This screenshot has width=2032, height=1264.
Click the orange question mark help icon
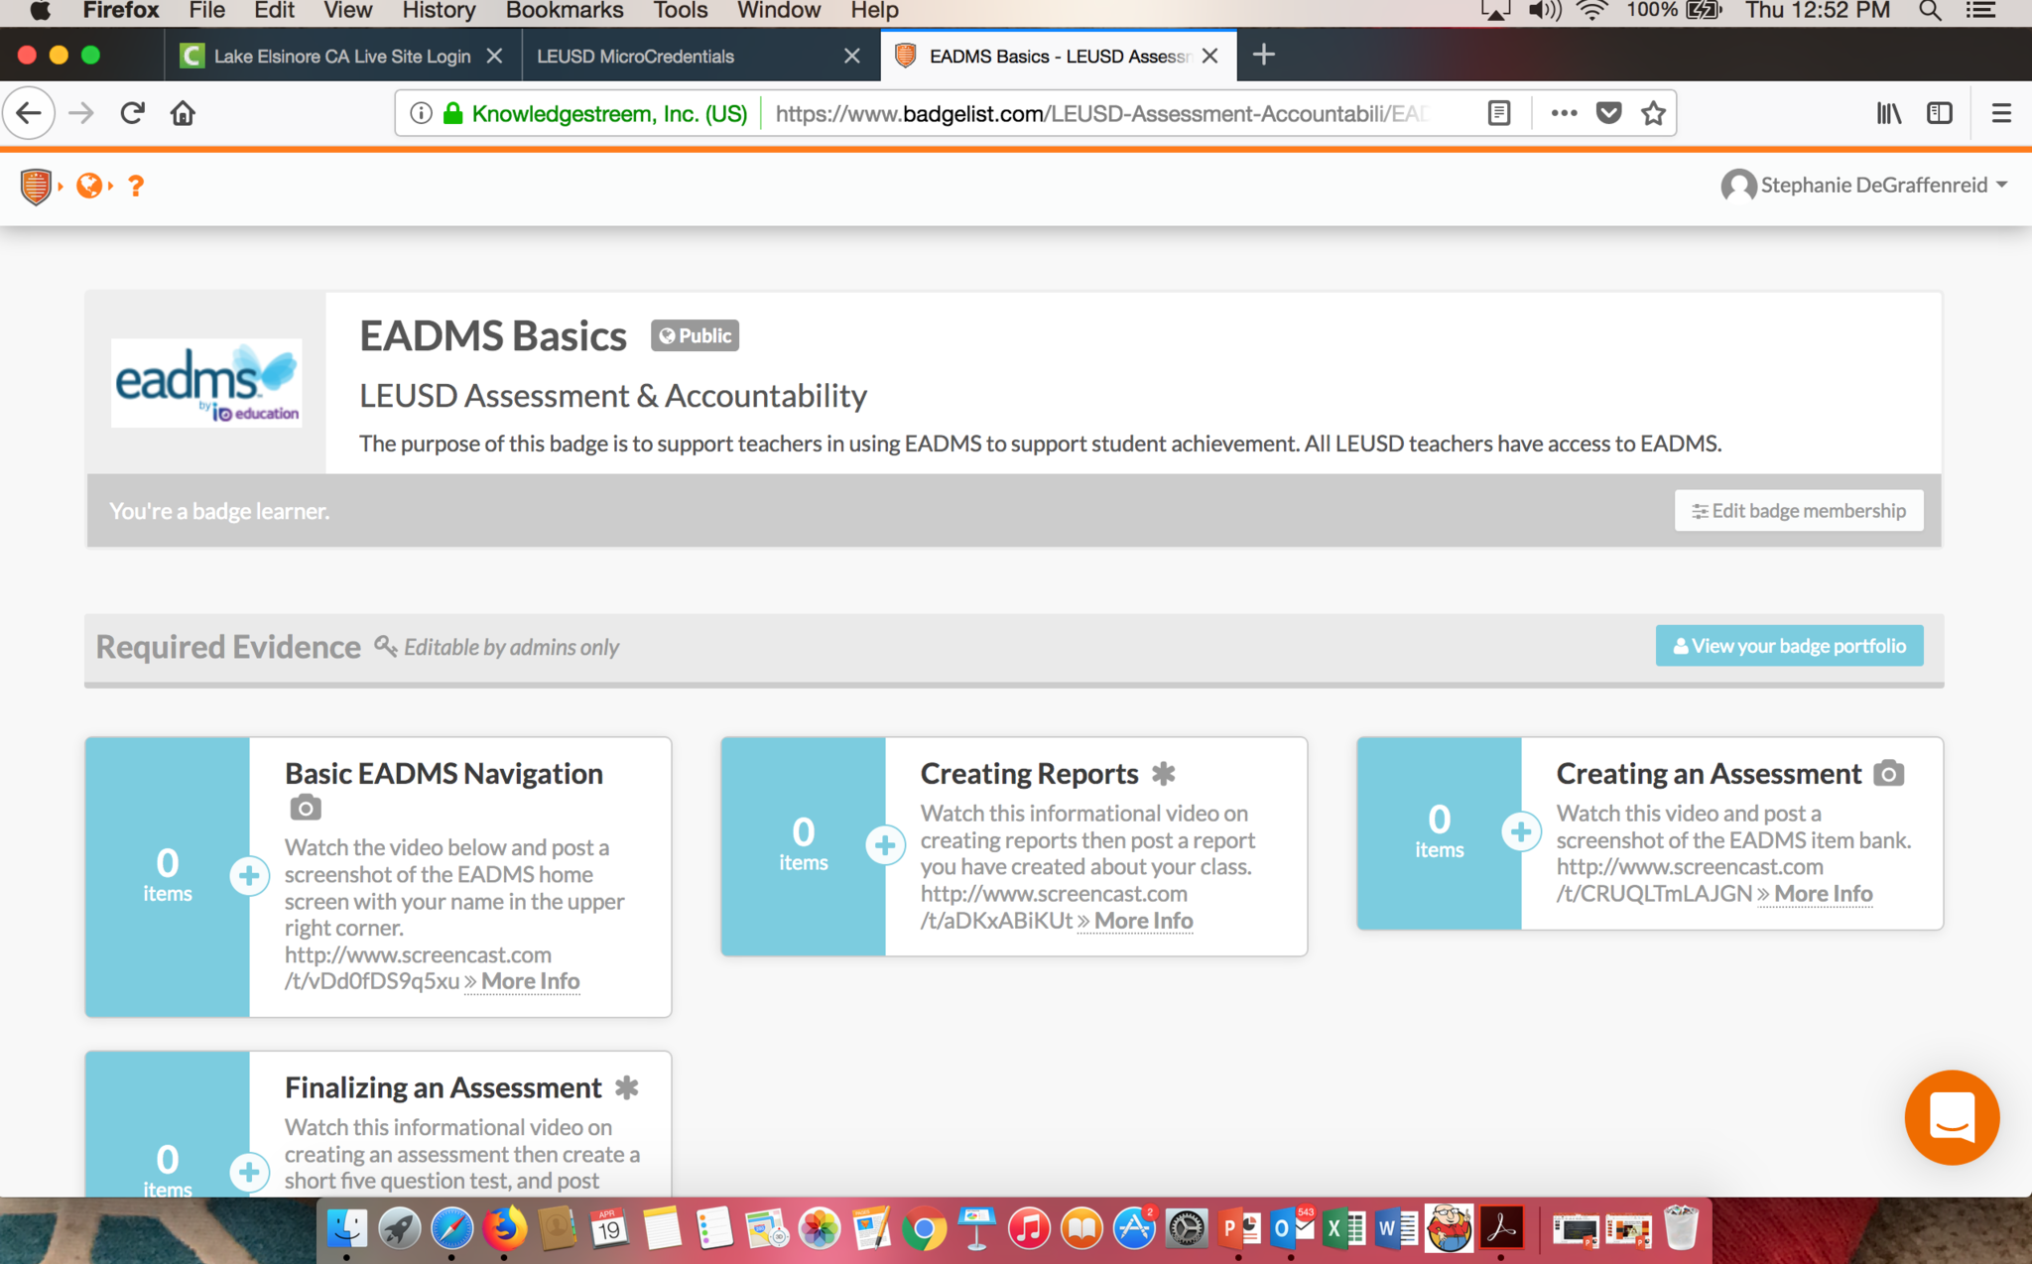(136, 186)
